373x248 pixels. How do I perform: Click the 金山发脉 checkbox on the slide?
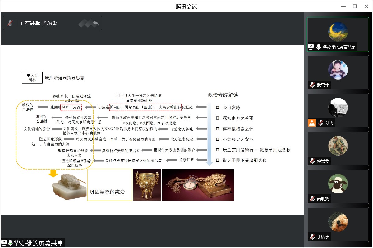(x=218, y=108)
